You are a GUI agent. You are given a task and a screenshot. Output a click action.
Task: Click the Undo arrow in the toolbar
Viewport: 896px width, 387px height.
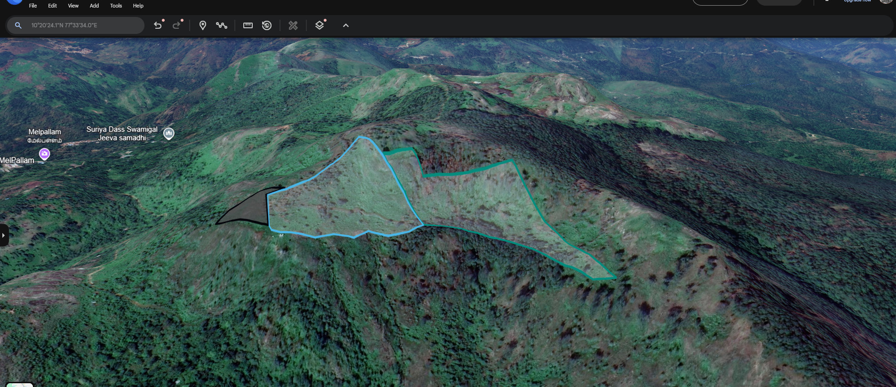click(x=158, y=25)
